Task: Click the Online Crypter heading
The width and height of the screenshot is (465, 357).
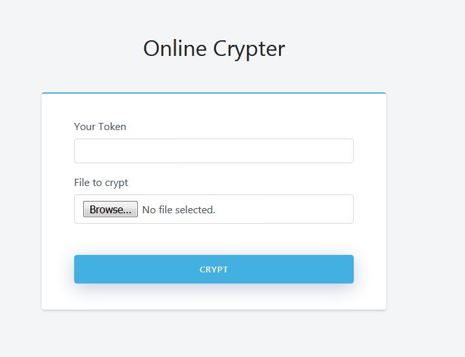Action: 214,49
